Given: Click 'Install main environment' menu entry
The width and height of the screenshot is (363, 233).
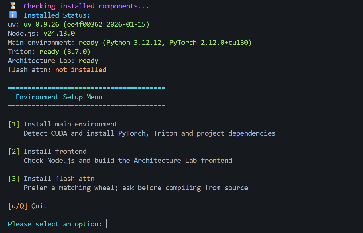Looking at the screenshot, I should coord(71,124).
